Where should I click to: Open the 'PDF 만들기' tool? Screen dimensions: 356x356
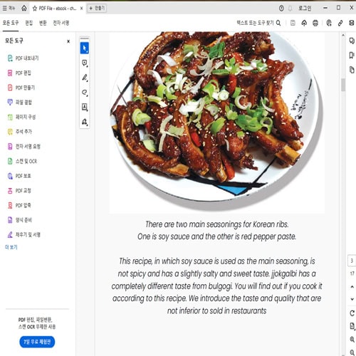pos(21,88)
